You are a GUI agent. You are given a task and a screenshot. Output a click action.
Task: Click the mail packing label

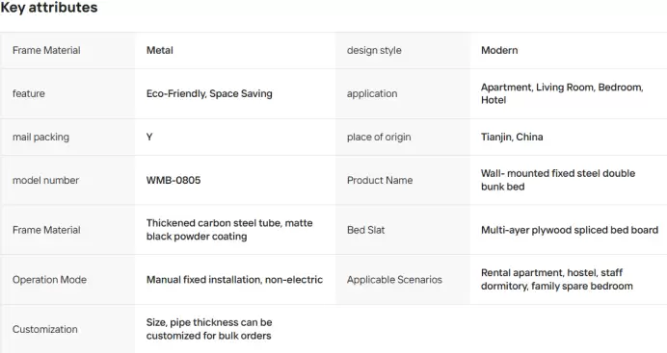(x=40, y=137)
